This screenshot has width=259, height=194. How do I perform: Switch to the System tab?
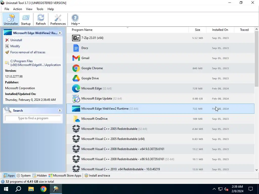24,176
